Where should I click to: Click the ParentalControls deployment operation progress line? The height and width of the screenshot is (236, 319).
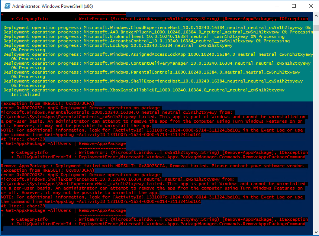coord(152,72)
